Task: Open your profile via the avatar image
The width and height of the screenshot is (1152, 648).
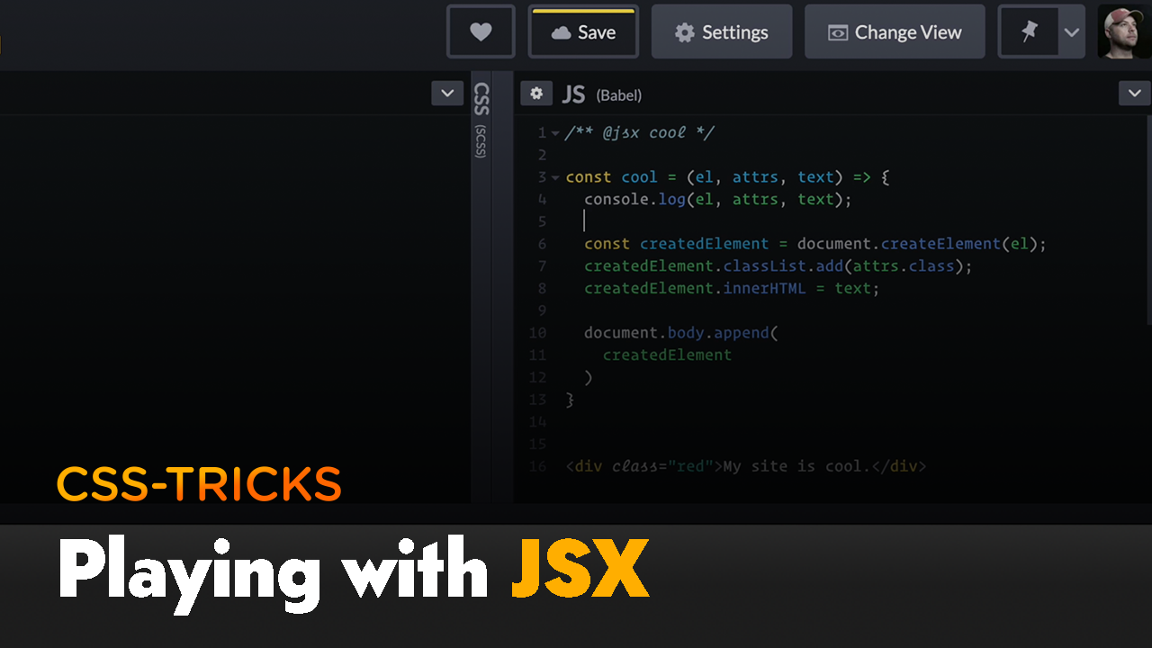Action: pyautogui.click(x=1123, y=31)
